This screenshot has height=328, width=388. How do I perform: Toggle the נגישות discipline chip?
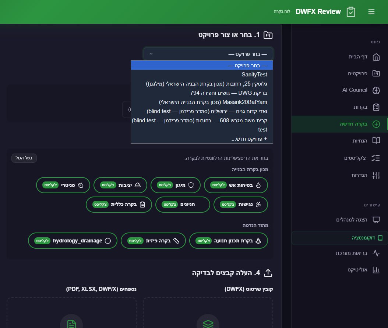[240, 205]
